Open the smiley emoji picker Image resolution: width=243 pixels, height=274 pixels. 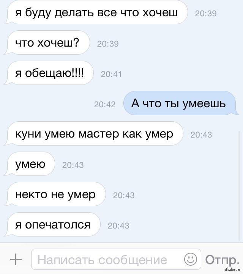tap(191, 259)
